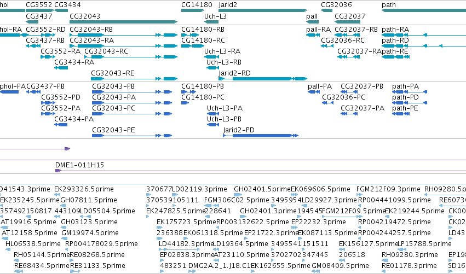
Task: Click EST LD44182.3prime
Action: pos(186,244)
